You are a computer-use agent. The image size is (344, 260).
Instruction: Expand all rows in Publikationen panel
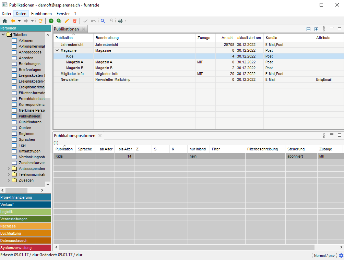tap(316, 29)
